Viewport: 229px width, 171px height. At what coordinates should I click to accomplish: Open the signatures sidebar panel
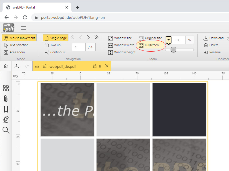pyautogui.click(x=6, y=120)
